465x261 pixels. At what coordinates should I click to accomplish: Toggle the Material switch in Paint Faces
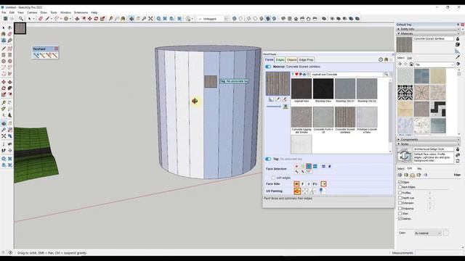[268, 67]
